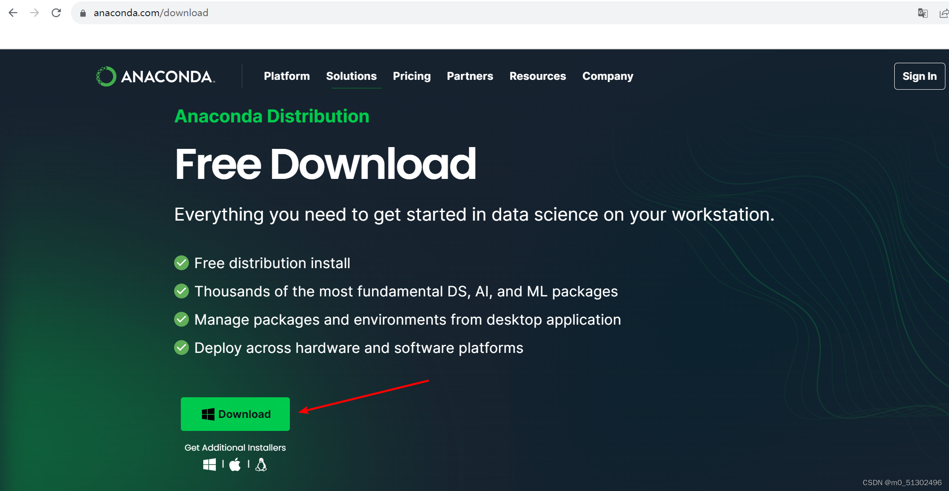
Task: Click the Sign In button
Action: point(920,76)
